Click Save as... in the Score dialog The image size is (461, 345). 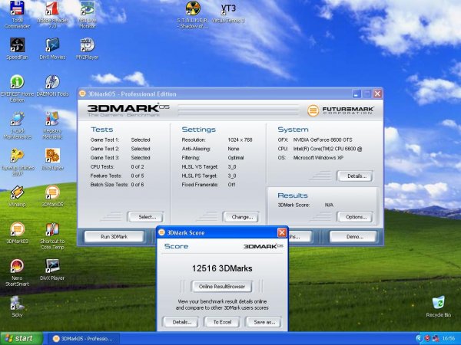(x=263, y=322)
